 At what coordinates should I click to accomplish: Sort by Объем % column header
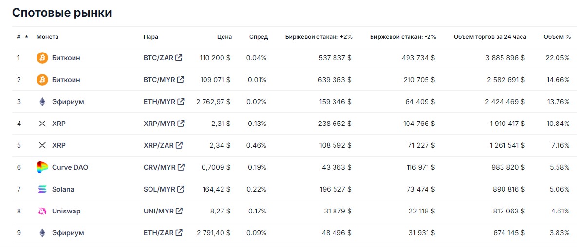point(557,37)
